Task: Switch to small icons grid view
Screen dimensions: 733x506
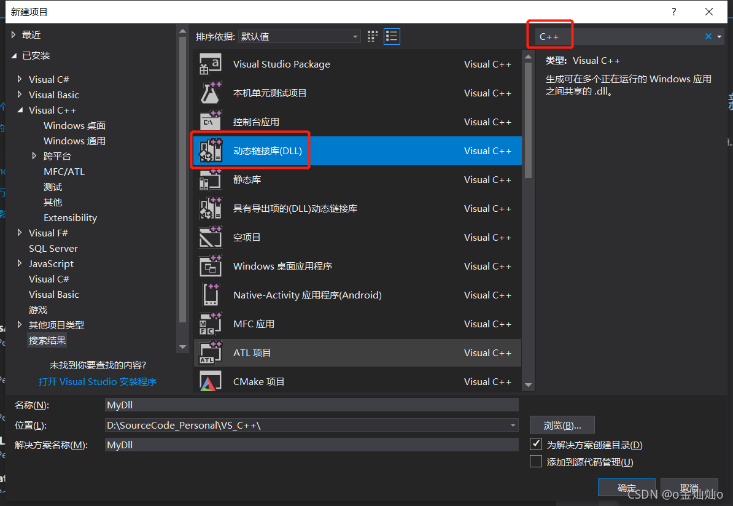Action: 373,36
